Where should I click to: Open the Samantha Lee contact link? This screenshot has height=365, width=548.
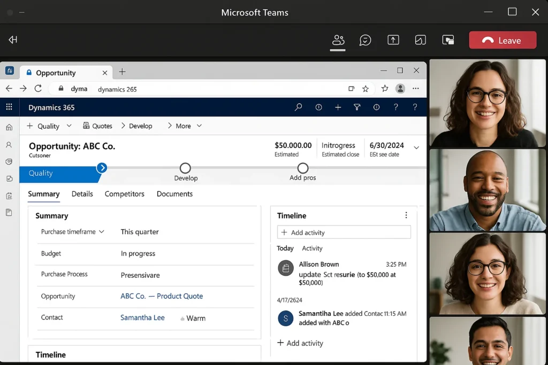tap(142, 318)
